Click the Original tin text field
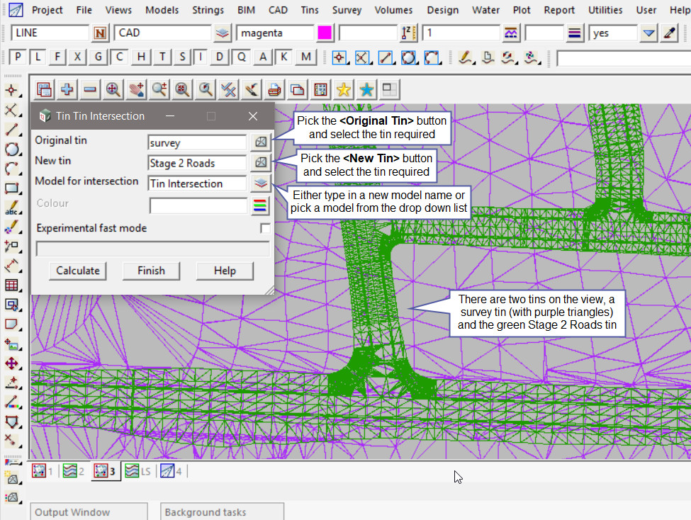 197,142
